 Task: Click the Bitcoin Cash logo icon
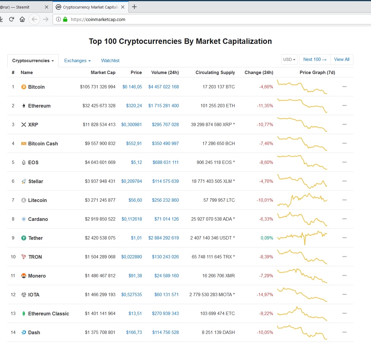pos(23,144)
